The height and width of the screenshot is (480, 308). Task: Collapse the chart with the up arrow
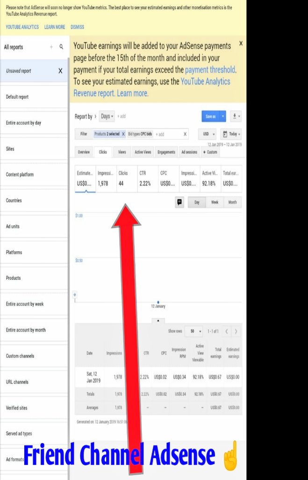[158, 321]
